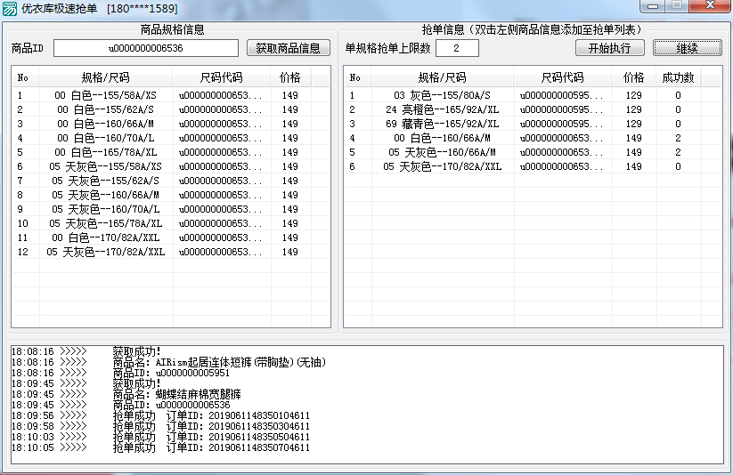733x475 pixels.
Task: Click log line with 订单ID 2019061148350704611
Action: pos(160,448)
